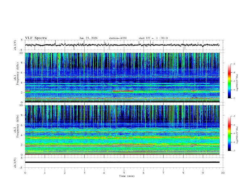The height and width of the screenshot is (194, 251).
Task: Select the start UT time label
Action: coord(153,38)
